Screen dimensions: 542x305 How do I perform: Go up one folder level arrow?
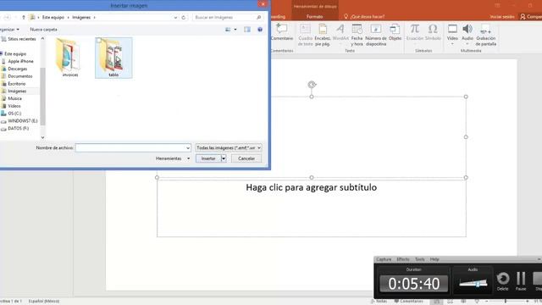click(x=23, y=17)
